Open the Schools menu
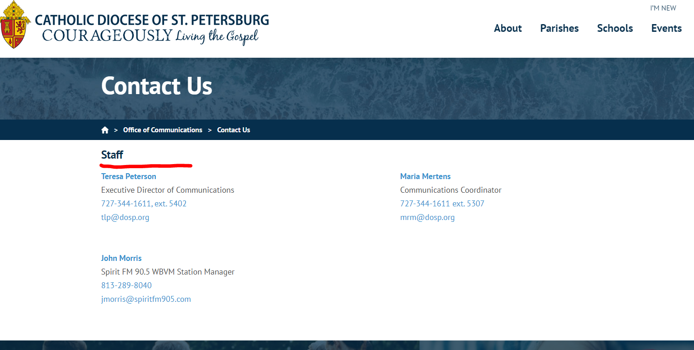Screen dimensions: 694x350 [614, 28]
